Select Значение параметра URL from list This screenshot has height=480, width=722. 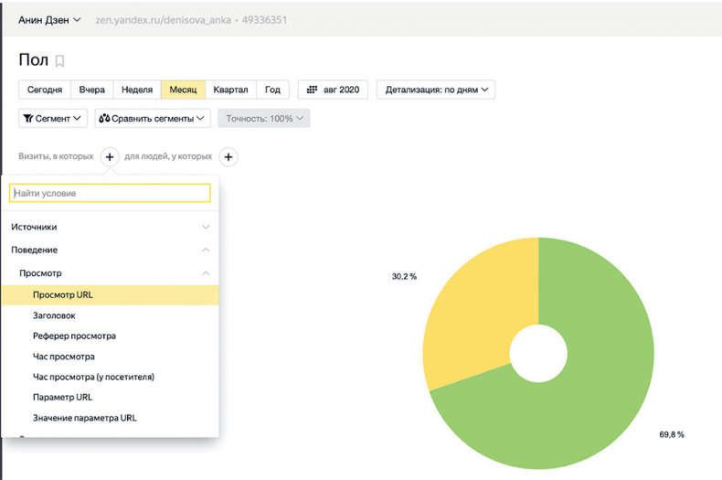click(84, 418)
